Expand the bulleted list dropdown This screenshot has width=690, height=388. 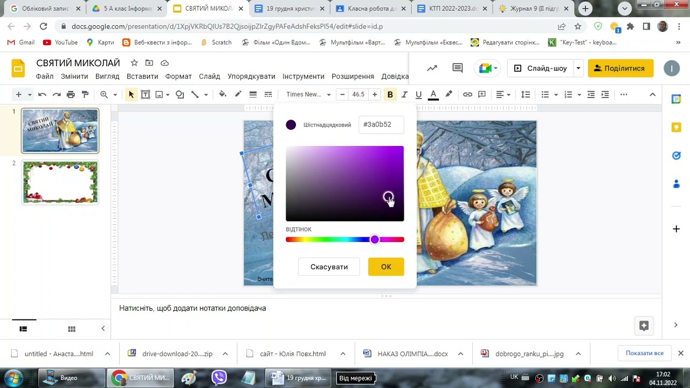point(555,94)
